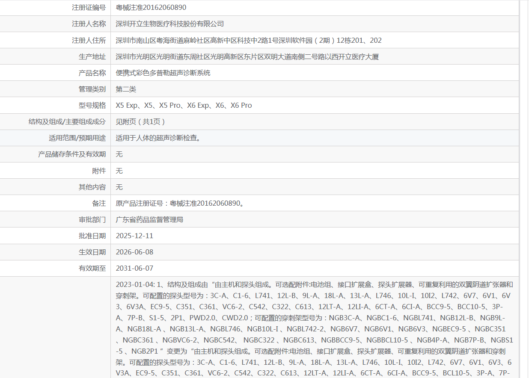Select the 南山区粤海街道 registrant address text
This screenshot has height=378, width=529.
pyautogui.click(x=249, y=40)
